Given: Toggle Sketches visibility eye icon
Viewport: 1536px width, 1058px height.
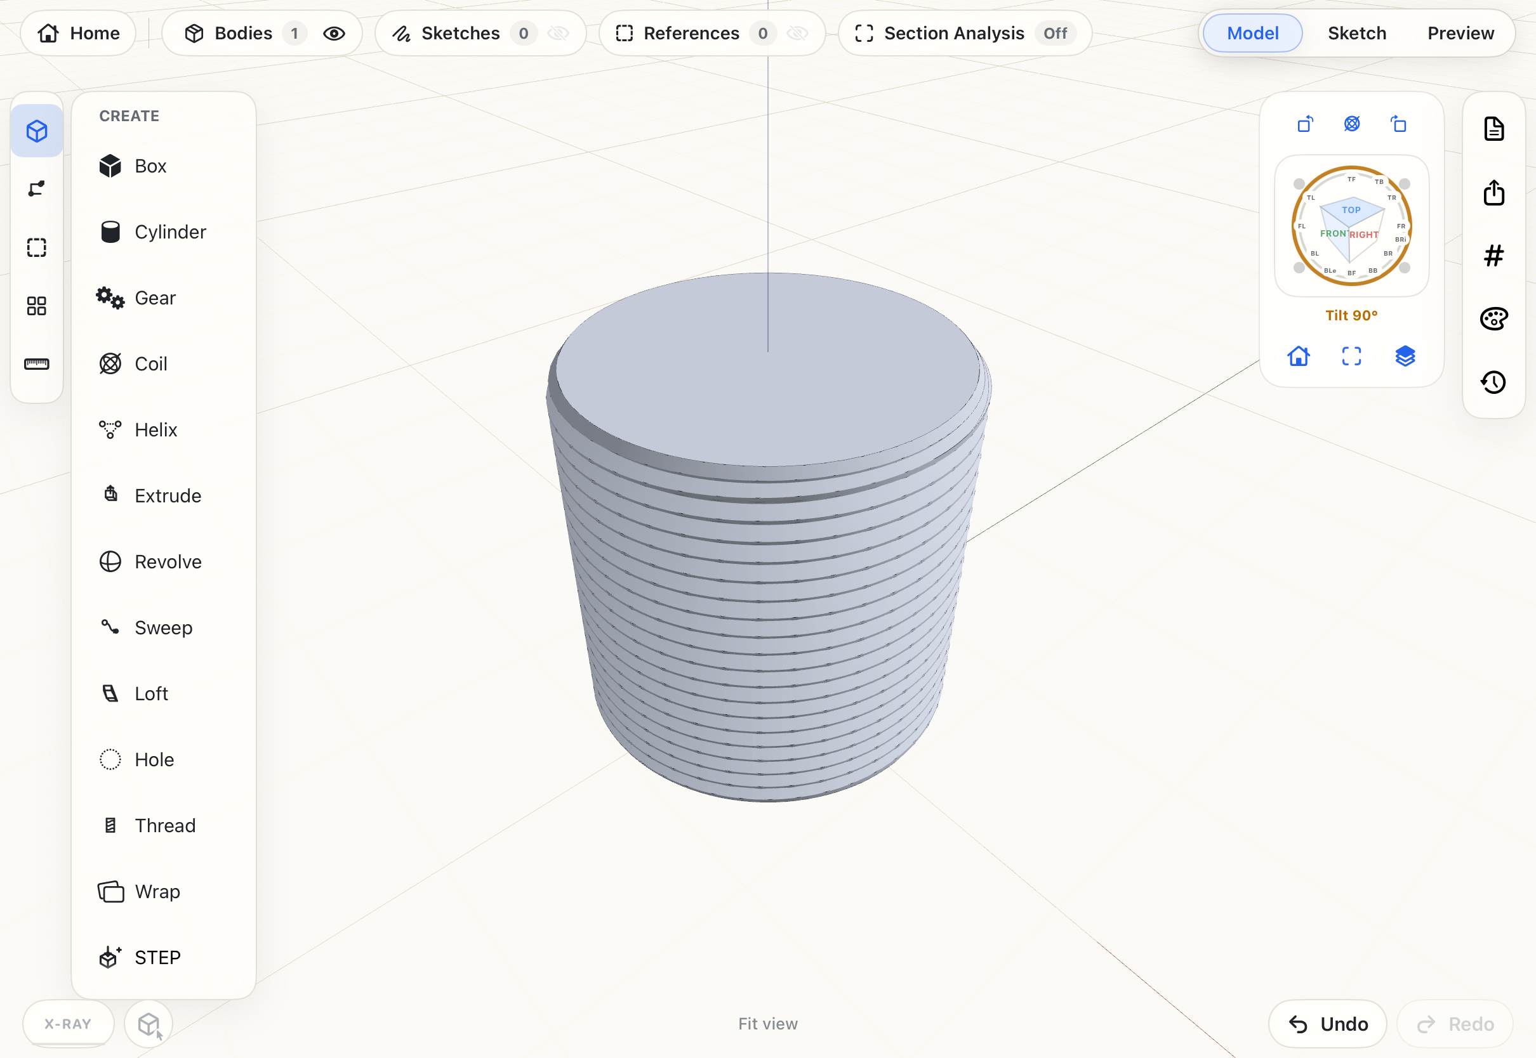Looking at the screenshot, I should 559,33.
